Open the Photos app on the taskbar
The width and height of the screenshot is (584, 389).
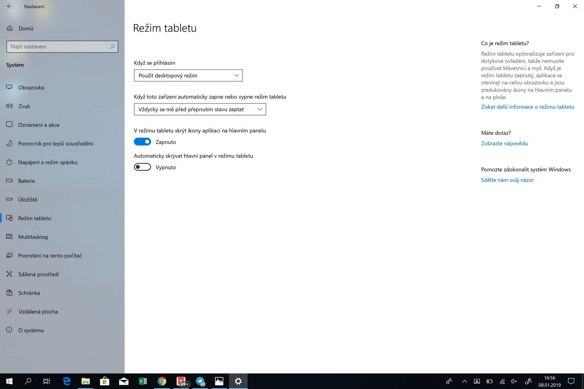[x=219, y=381]
